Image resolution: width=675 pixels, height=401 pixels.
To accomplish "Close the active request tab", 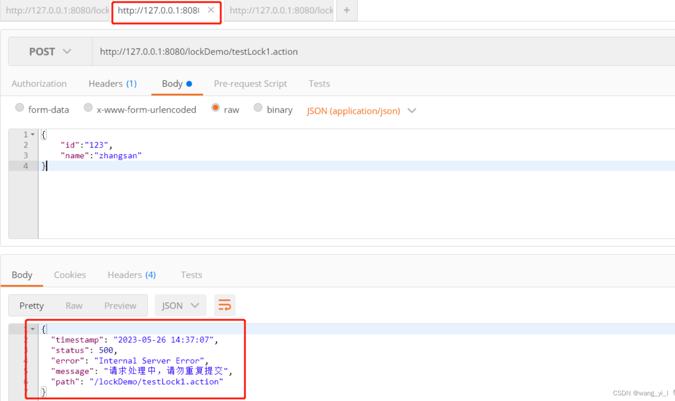I will [x=211, y=10].
